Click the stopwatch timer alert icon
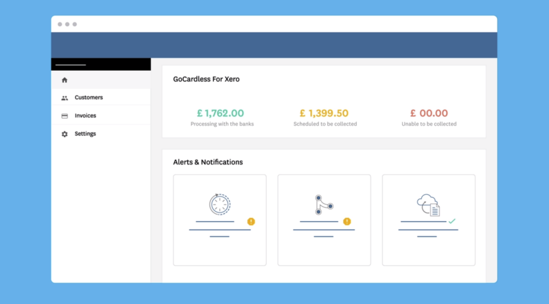 coord(220,204)
